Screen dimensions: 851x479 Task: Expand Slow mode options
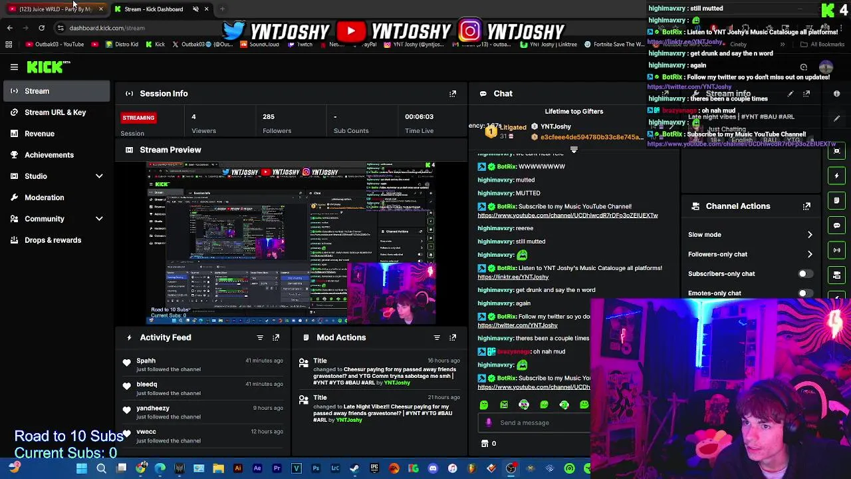[x=810, y=235]
